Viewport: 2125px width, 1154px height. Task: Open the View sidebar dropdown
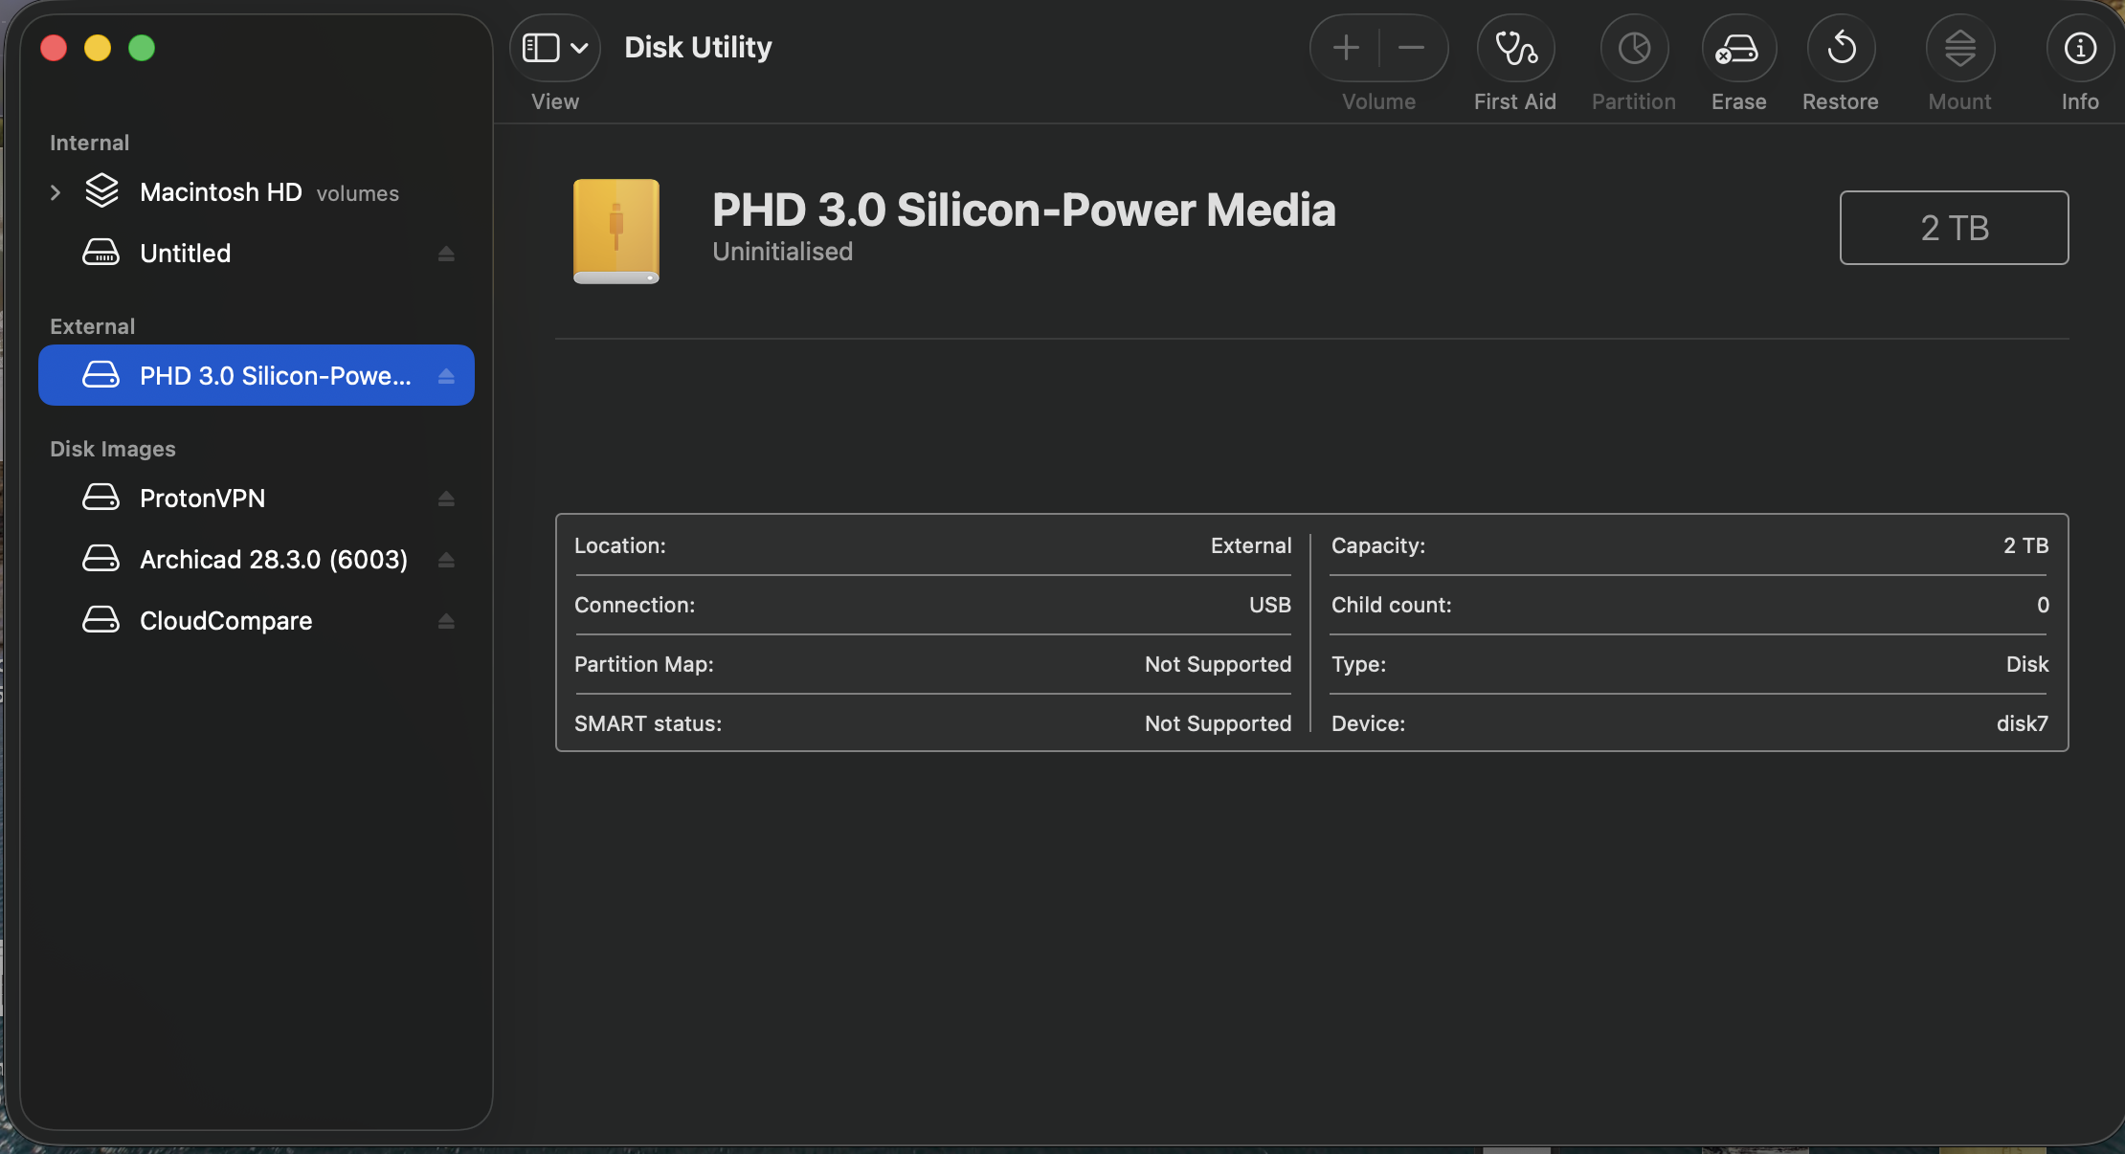point(555,48)
